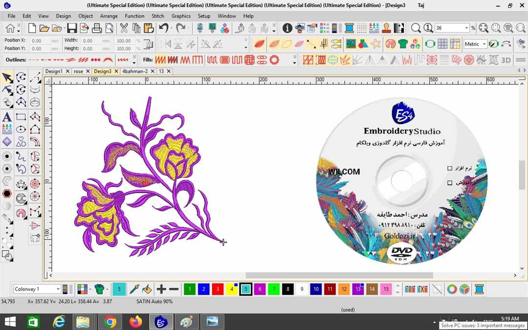Click the two fish icon
The height and width of the screenshot is (330, 528).
336,44
